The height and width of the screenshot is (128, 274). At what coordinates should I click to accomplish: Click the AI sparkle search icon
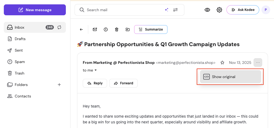click(x=166, y=10)
